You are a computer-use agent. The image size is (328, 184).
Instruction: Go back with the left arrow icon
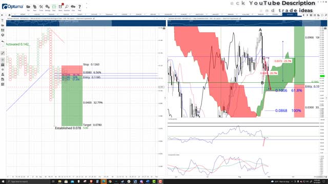[2, 15]
